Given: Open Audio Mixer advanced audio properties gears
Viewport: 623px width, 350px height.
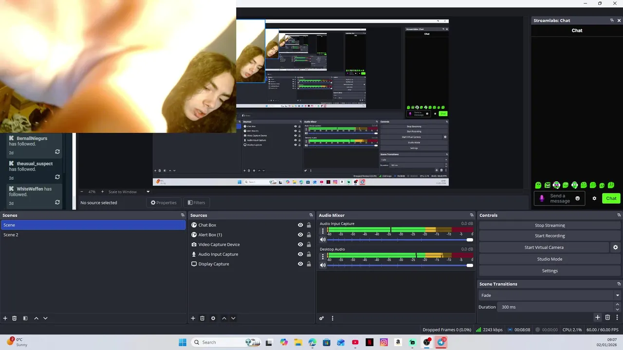Looking at the screenshot, I should [x=322, y=318].
